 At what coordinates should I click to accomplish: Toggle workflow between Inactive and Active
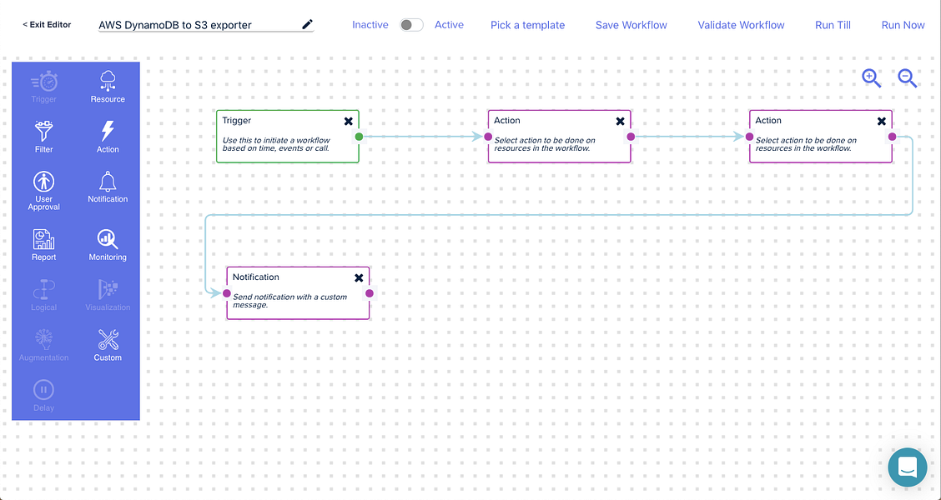point(412,24)
